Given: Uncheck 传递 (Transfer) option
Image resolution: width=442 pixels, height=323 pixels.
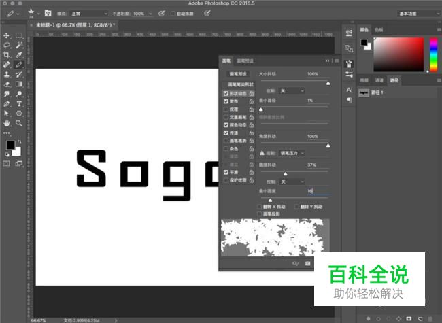Looking at the screenshot, I should pos(226,133).
